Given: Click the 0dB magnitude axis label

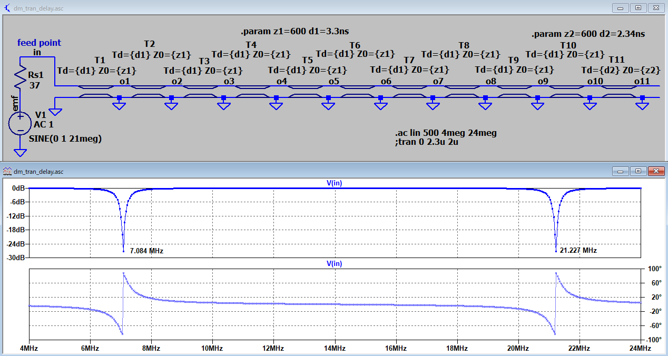Looking at the screenshot, I should pos(18,188).
